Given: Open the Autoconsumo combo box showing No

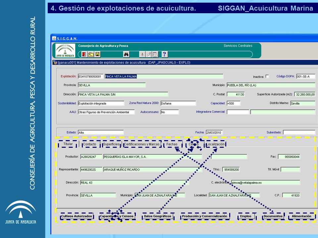Looking at the screenshot, I should click(x=170, y=112).
